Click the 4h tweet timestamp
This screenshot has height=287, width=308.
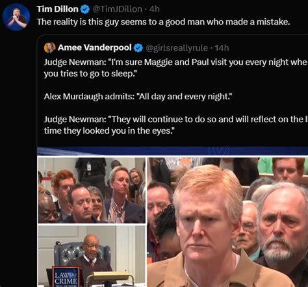(x=155, y=9)
